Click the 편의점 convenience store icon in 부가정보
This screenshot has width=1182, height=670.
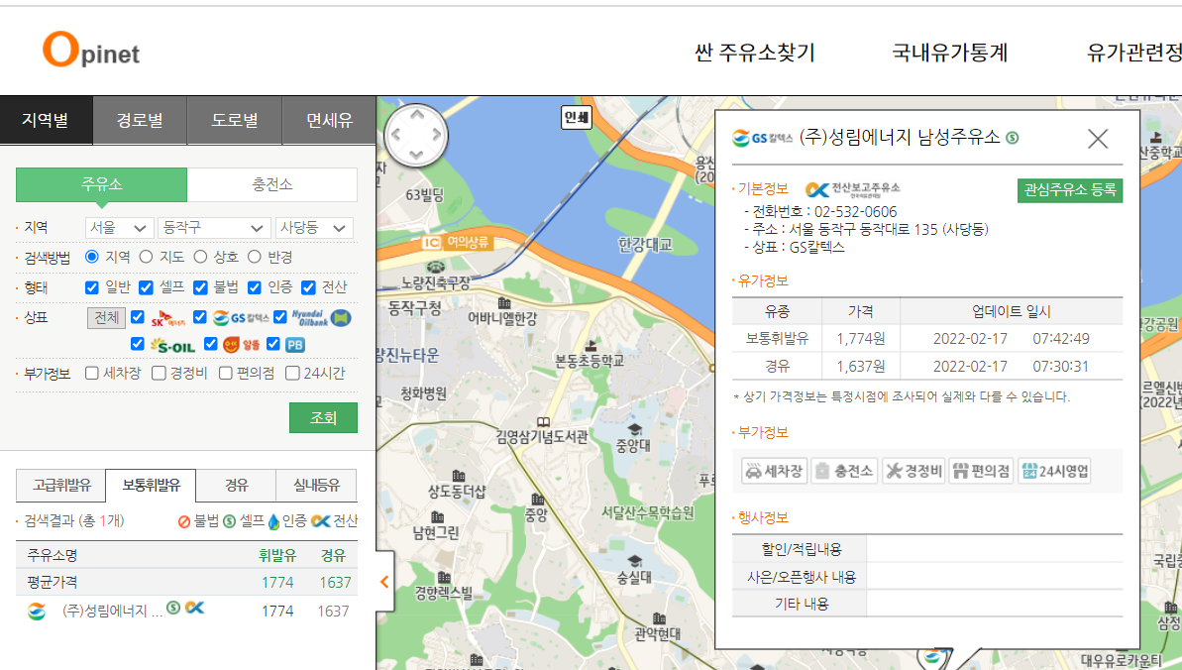(981, 471)
